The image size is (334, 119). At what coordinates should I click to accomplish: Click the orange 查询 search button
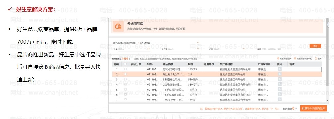(x=315, y=46)
